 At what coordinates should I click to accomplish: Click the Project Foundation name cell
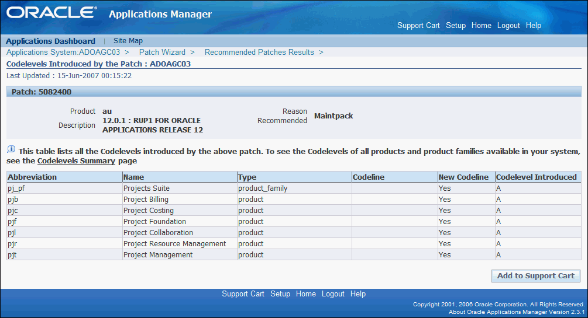(x=180, y=222)
